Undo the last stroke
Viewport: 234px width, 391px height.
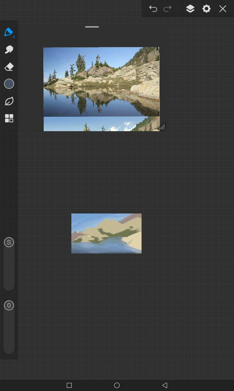click(153, 9)
